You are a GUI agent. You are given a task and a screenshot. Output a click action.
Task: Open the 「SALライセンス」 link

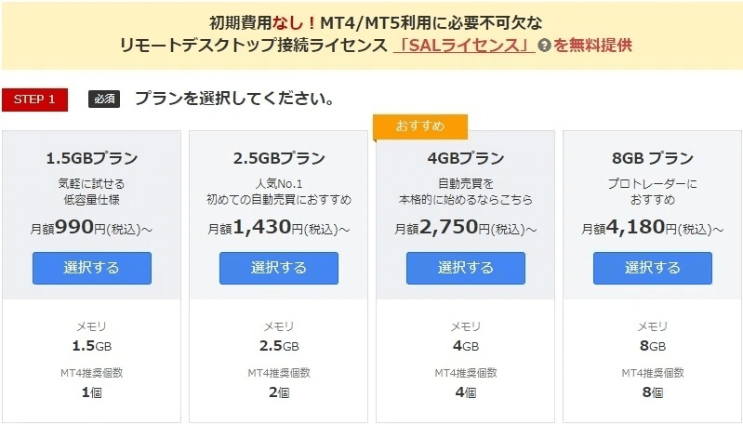click(x=464, y=45)
